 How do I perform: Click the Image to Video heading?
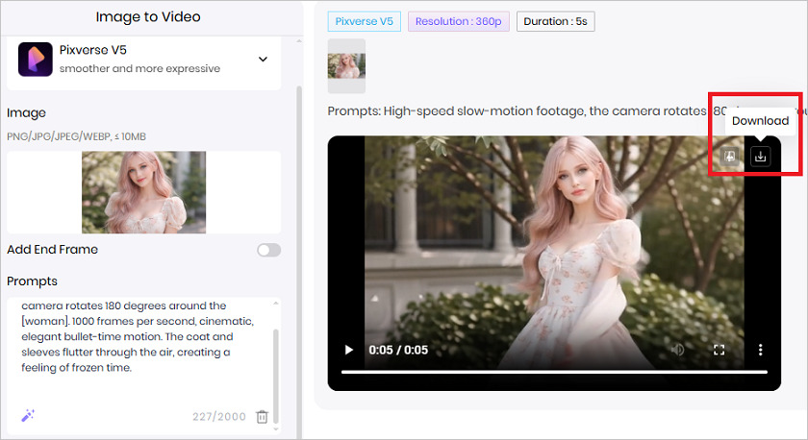(148, 17)
